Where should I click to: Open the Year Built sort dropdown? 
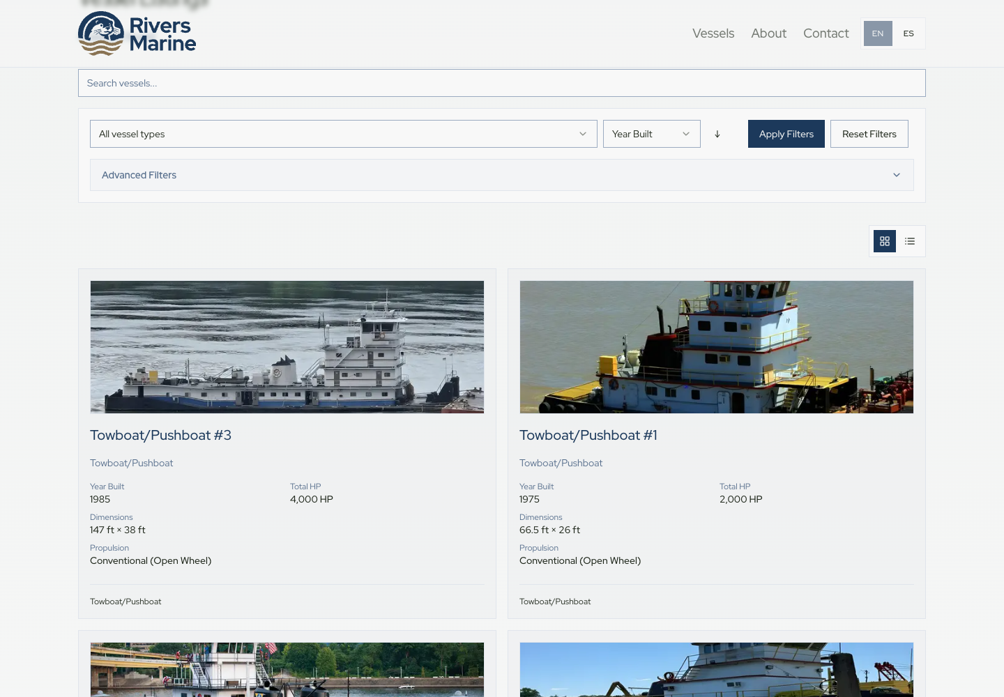pyautogui.click(x=652, y=134)
